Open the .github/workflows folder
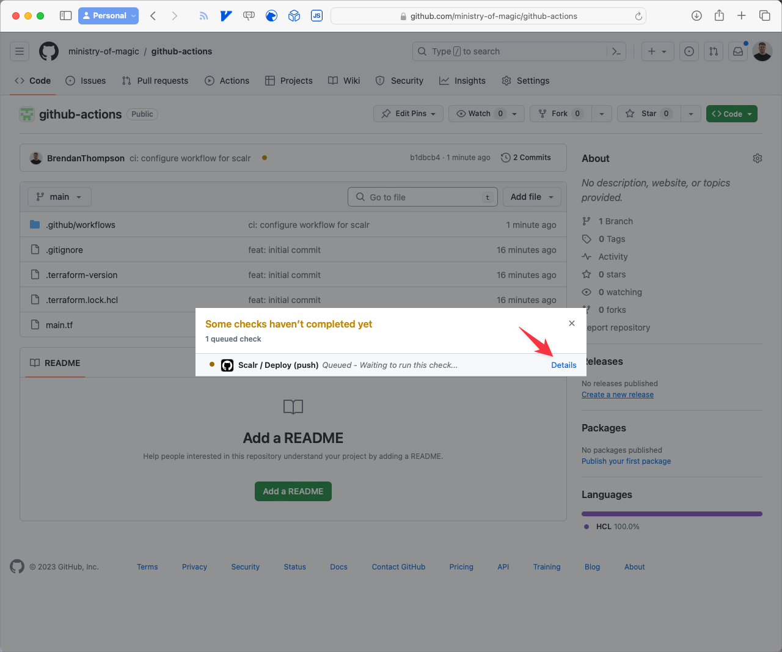The width and height of the screenshot is (782, 652). (x=81, y=225)
